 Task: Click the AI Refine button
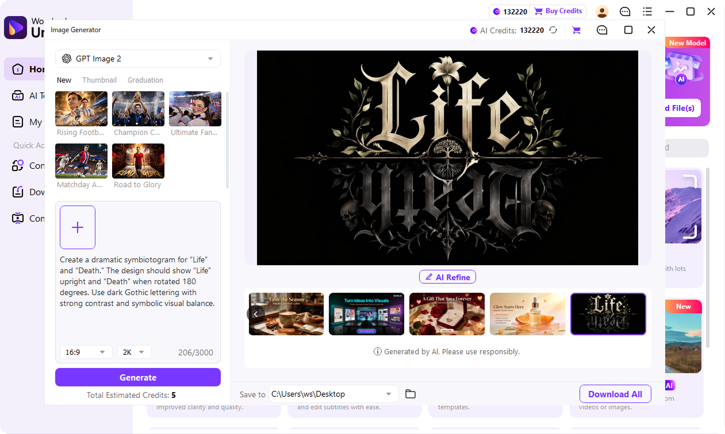447,277
